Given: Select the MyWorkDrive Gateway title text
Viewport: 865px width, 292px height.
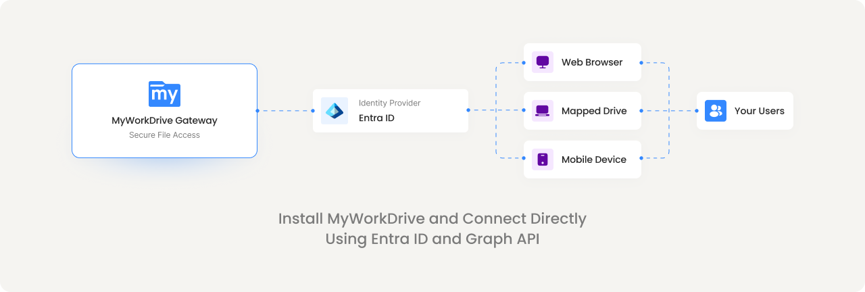Looking at the screenshot, I should point(164,121).
